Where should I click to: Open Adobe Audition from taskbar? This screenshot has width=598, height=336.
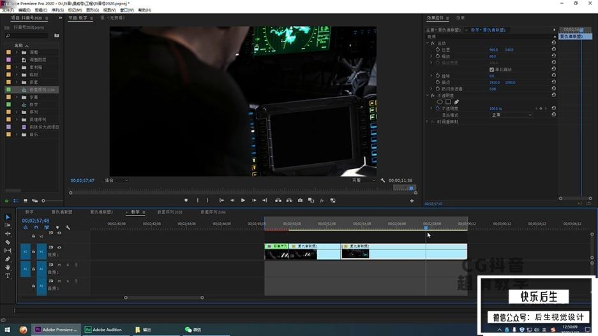[x=104, y=330]
